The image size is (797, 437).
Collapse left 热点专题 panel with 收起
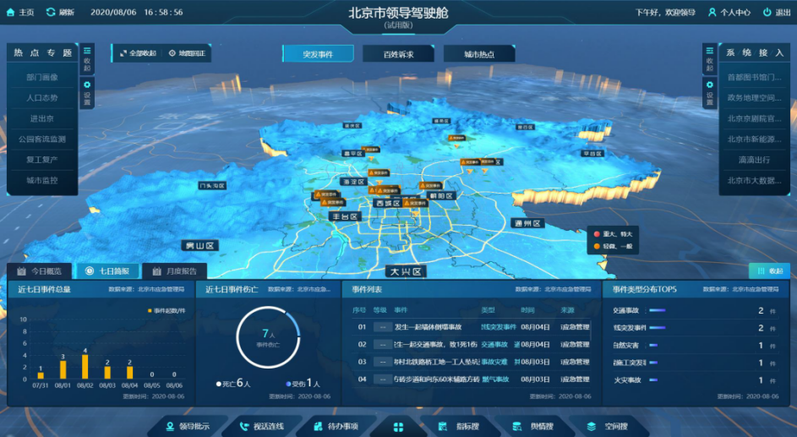point(87,58)
